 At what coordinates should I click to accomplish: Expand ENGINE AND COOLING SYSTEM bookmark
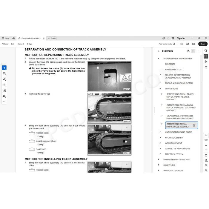[x=160, y=83]
